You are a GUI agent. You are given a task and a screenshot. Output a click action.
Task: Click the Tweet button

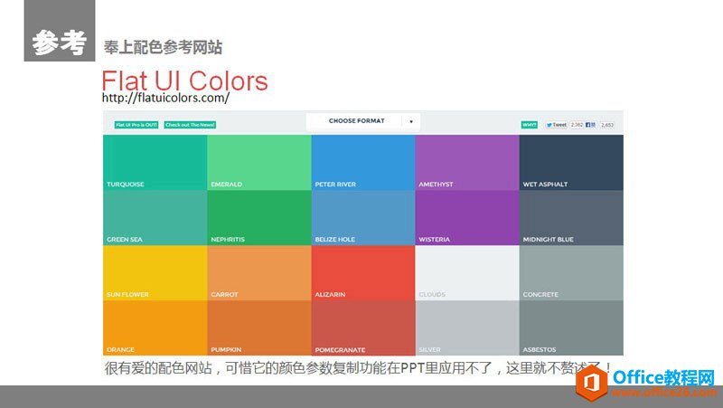pyautogui.click(x=556, y=125)
